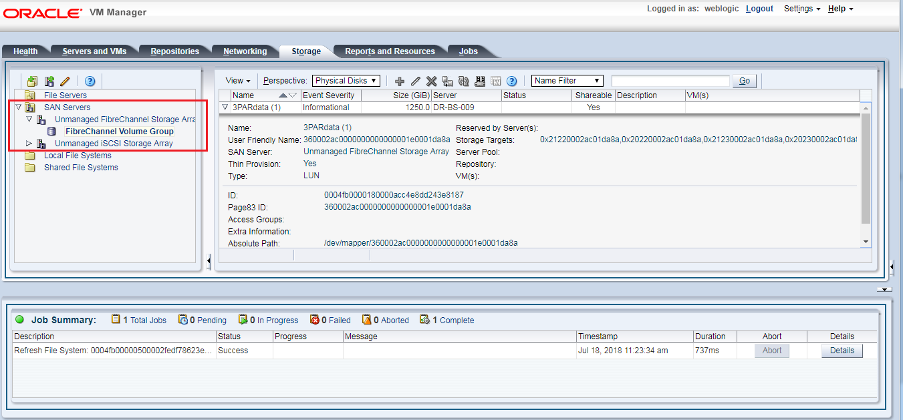Click the greyed-out events icon in disks toolbar
Image resolution: width=903 pixels, height=420 pixels.
(495, 81)
